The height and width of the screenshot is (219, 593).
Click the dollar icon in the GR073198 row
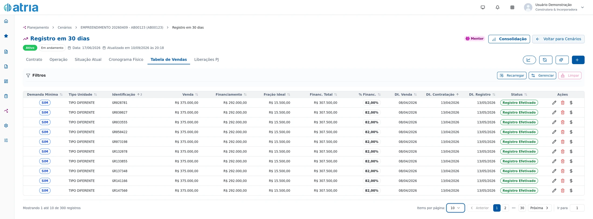tap(571, 142)
